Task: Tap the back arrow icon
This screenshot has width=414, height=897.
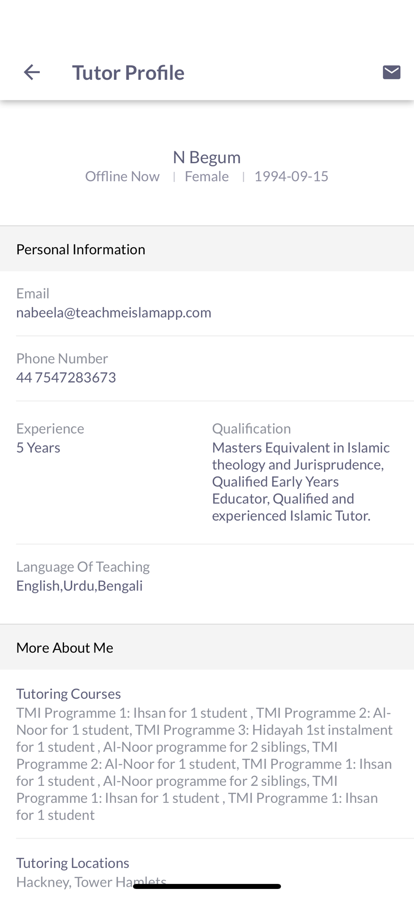Action: pos(32,72)
